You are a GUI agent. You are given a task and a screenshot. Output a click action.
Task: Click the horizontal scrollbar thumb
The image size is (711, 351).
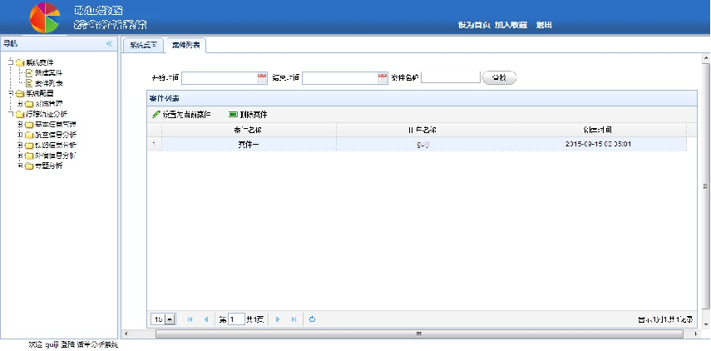tap(419, 334)
